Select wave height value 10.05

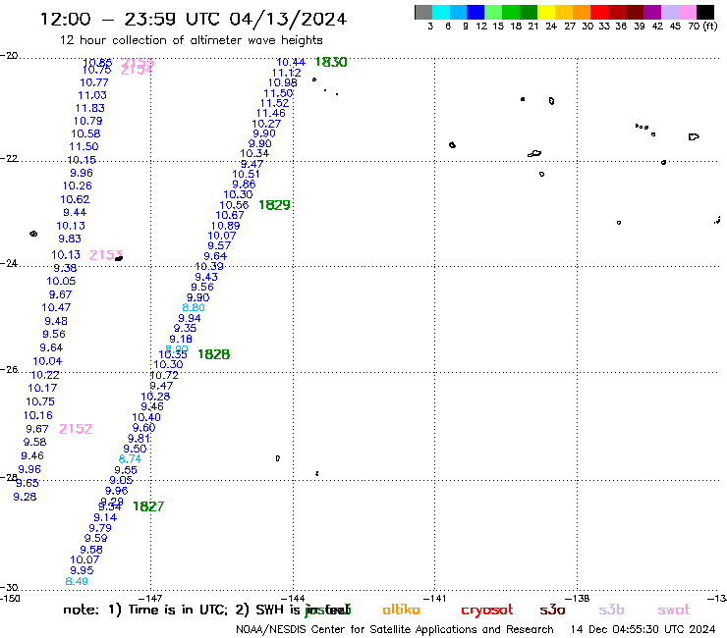coord(61,282)
